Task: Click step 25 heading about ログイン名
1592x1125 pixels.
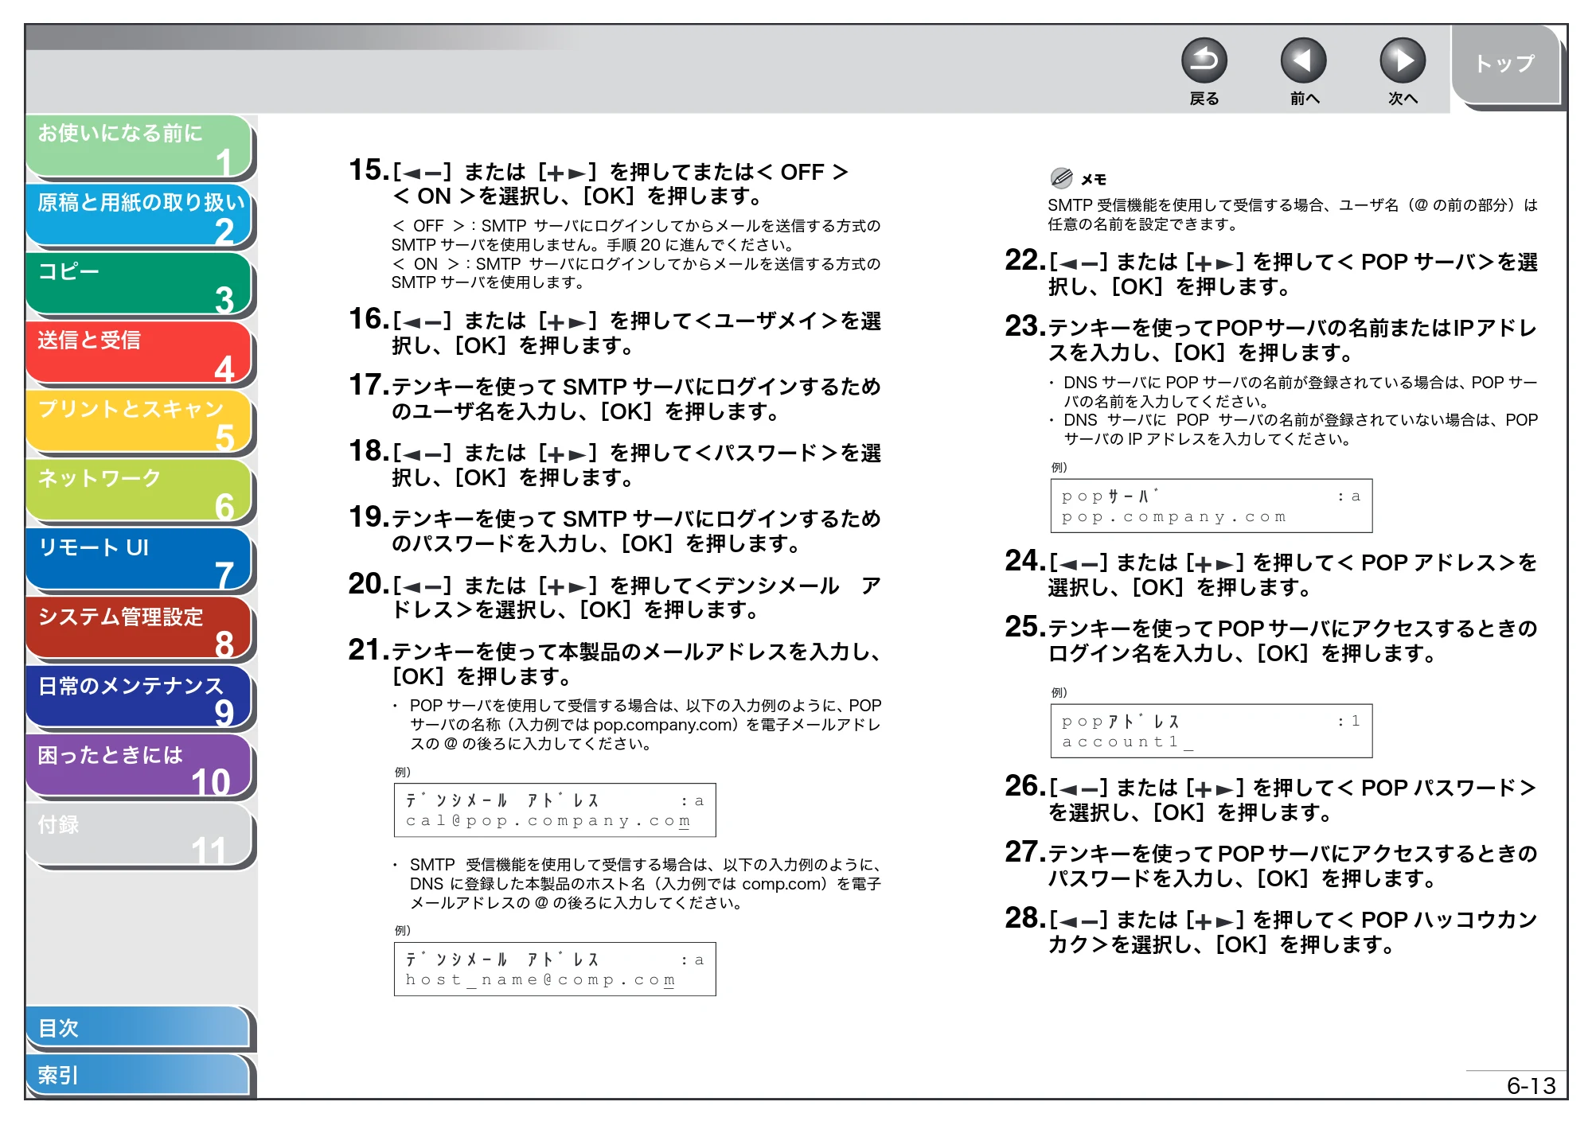Action: [x=1271, y=640]
